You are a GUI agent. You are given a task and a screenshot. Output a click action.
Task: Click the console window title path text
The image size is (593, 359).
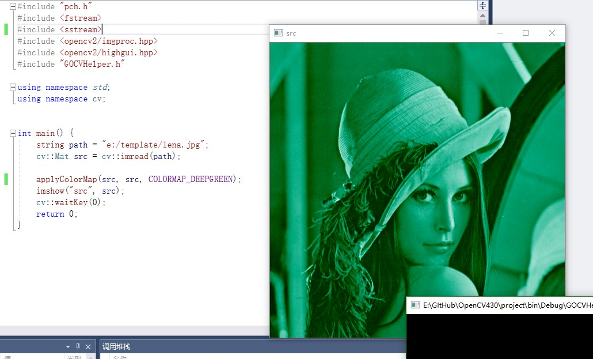click(x=508, y=305)
